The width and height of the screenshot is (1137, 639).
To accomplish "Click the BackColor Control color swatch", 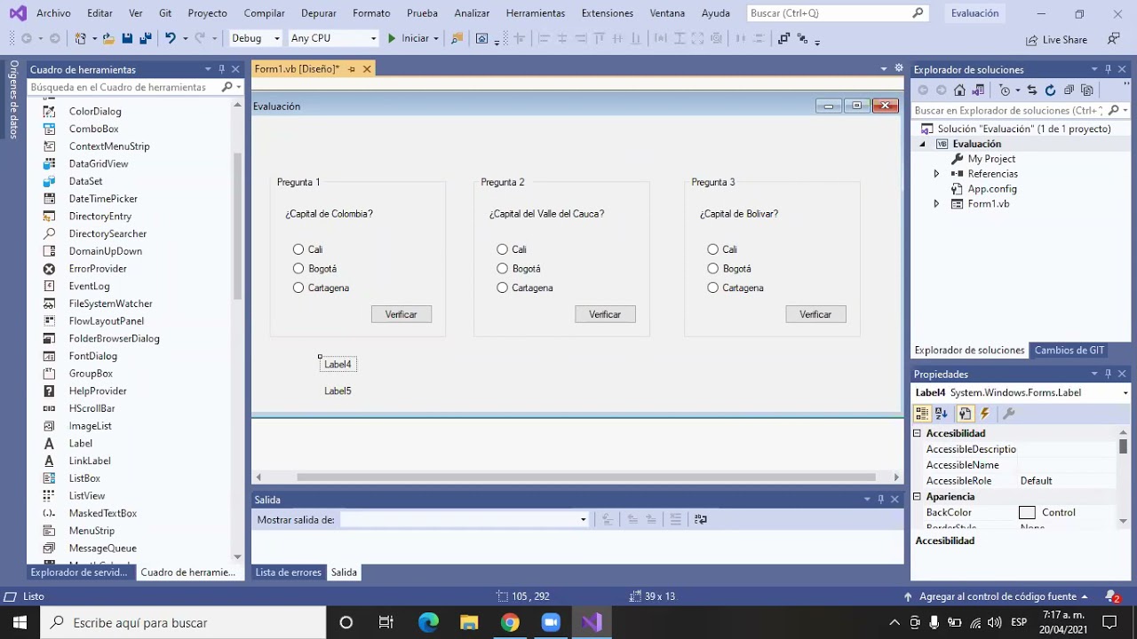I will [1027, 512].
